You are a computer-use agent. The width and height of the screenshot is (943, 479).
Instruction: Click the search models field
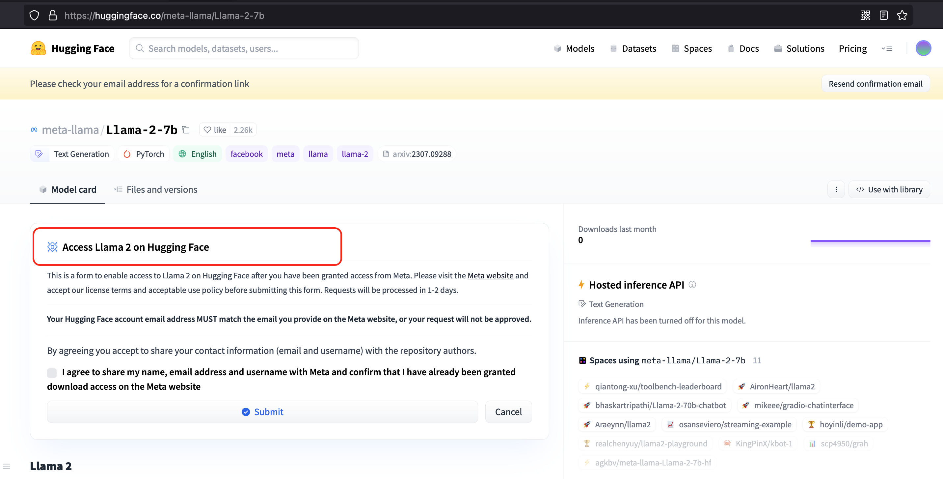click(x=244, y=48)
